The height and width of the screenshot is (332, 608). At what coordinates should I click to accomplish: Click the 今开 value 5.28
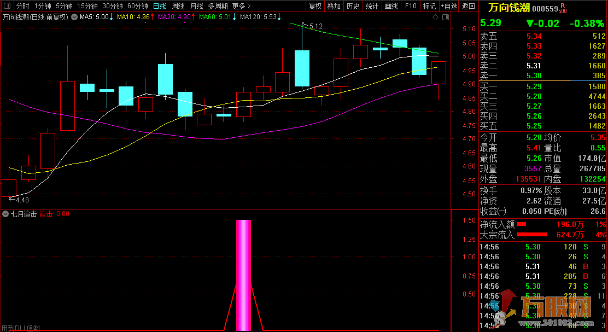tap(534, 138)
